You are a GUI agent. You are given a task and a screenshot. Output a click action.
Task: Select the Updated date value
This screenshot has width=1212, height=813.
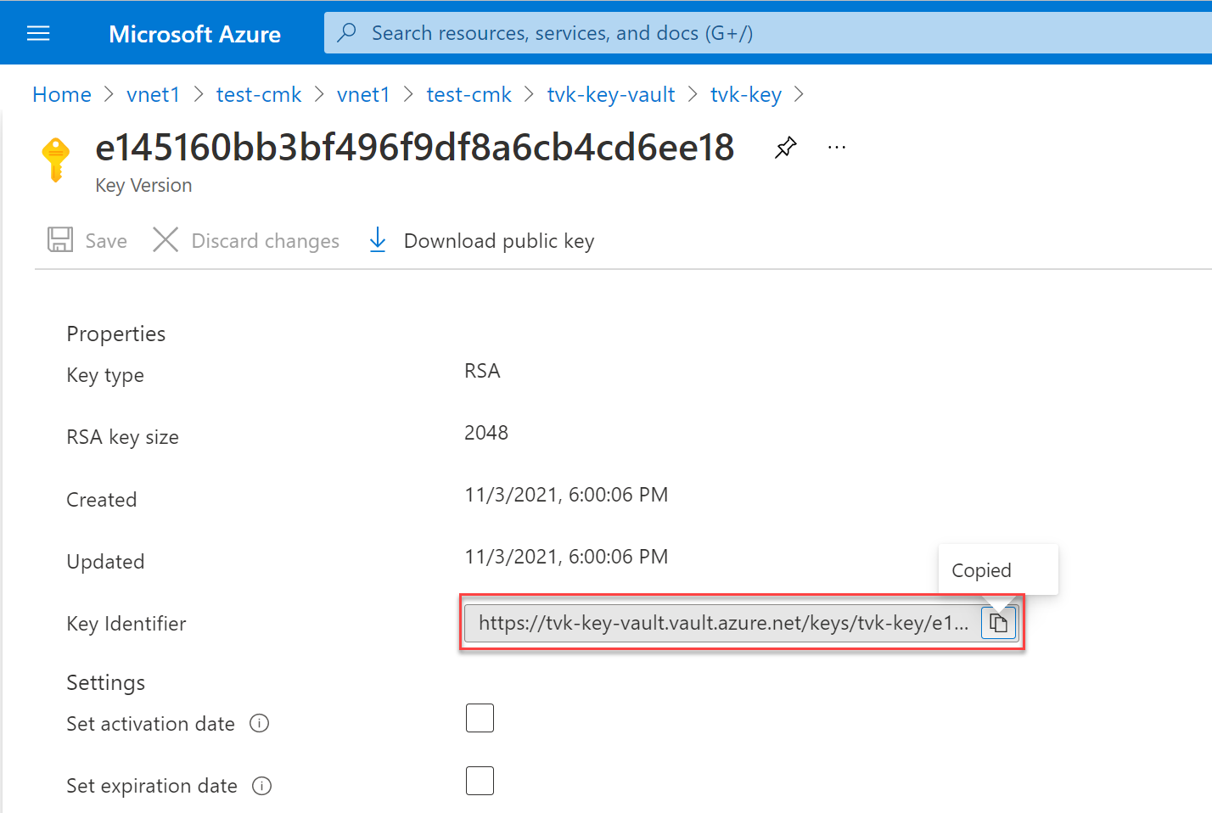566,557
